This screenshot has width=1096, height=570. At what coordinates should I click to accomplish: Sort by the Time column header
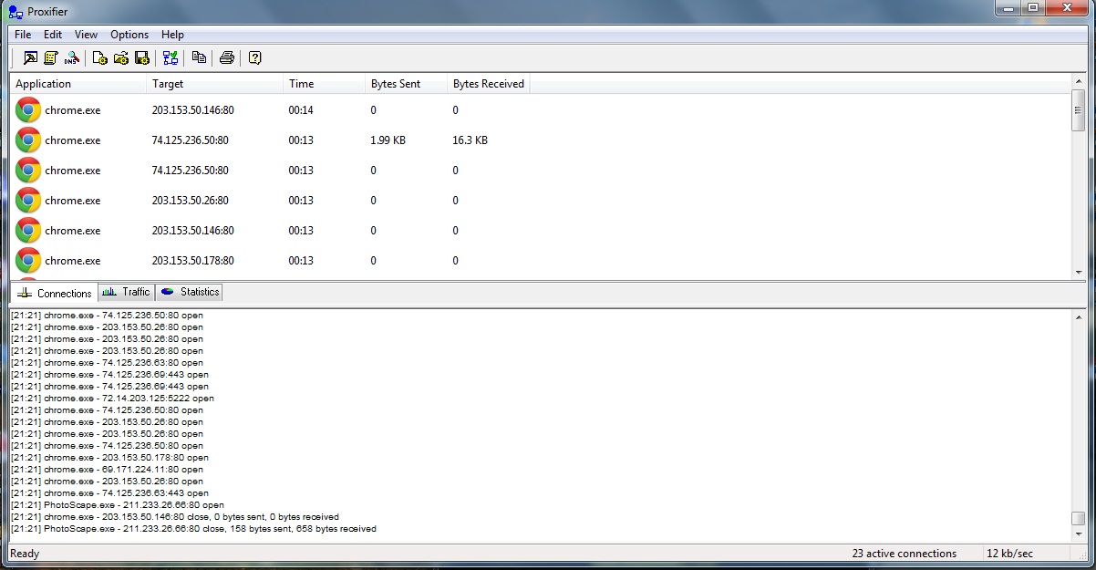pyautogui.click(x=325, y=84)
